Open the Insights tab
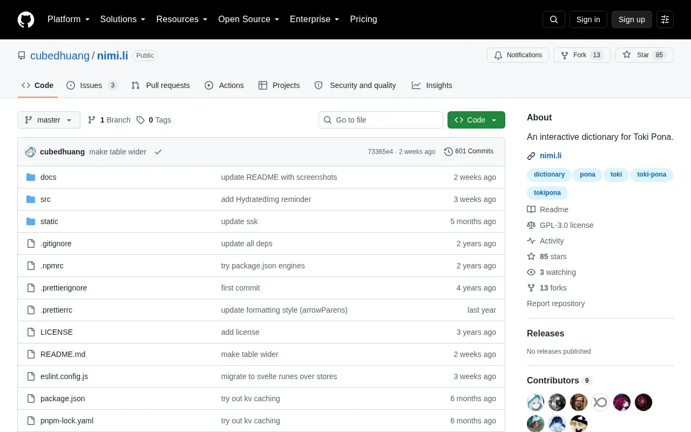The image size is (691, 432). [x=432, y=85]
